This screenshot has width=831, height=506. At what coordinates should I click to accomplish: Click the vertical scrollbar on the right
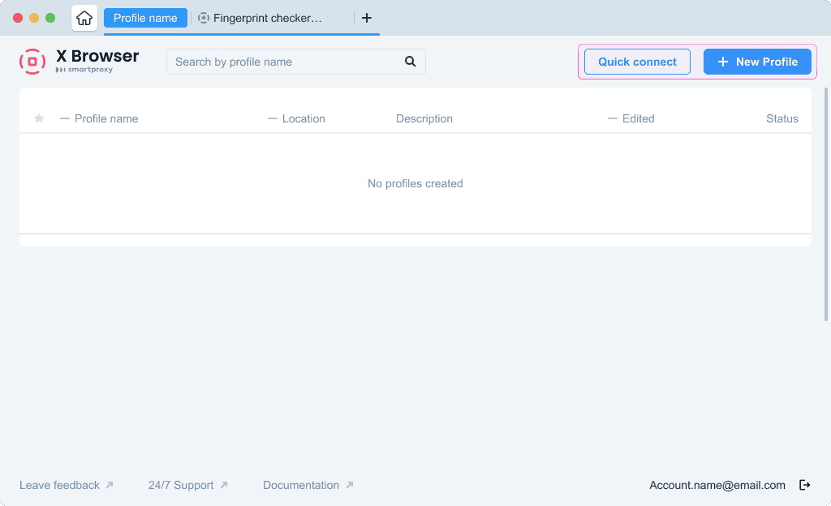point(825,204)
